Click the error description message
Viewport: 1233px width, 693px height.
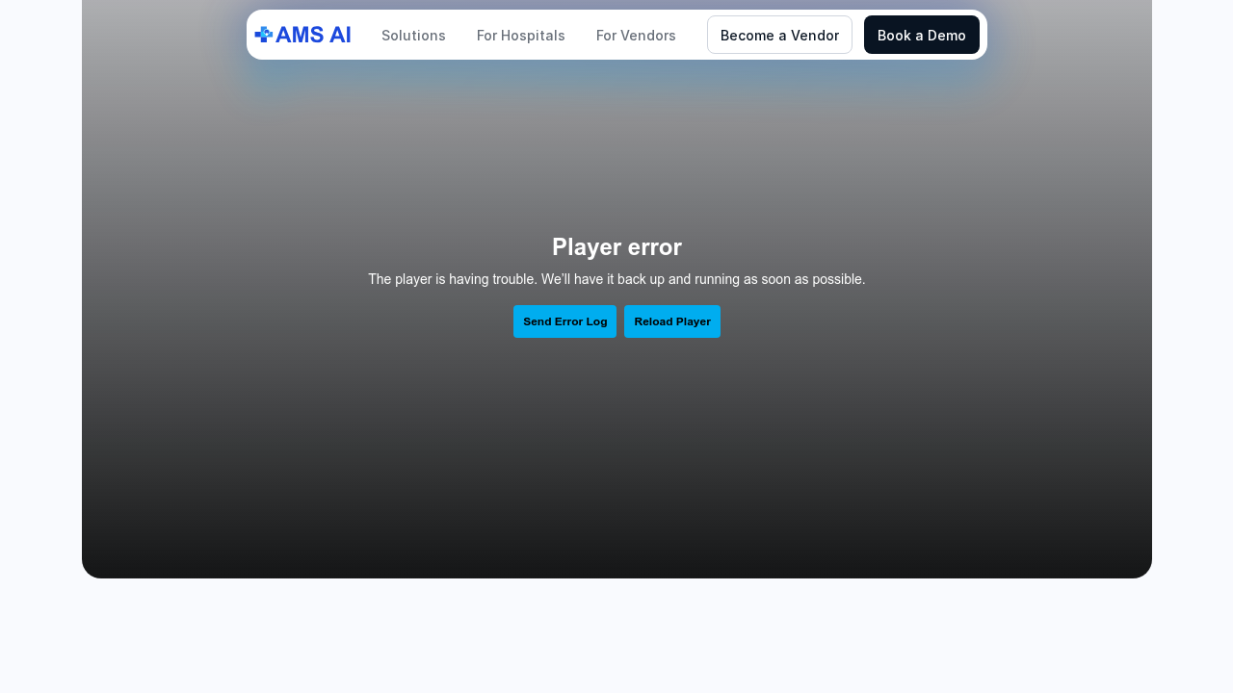click(616, 279)
